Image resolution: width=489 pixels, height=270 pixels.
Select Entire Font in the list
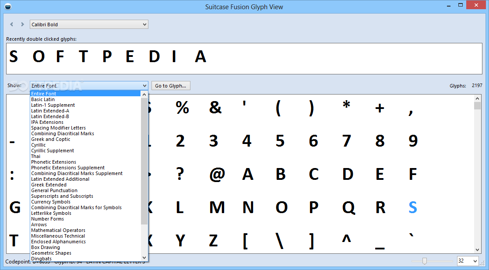85,94
